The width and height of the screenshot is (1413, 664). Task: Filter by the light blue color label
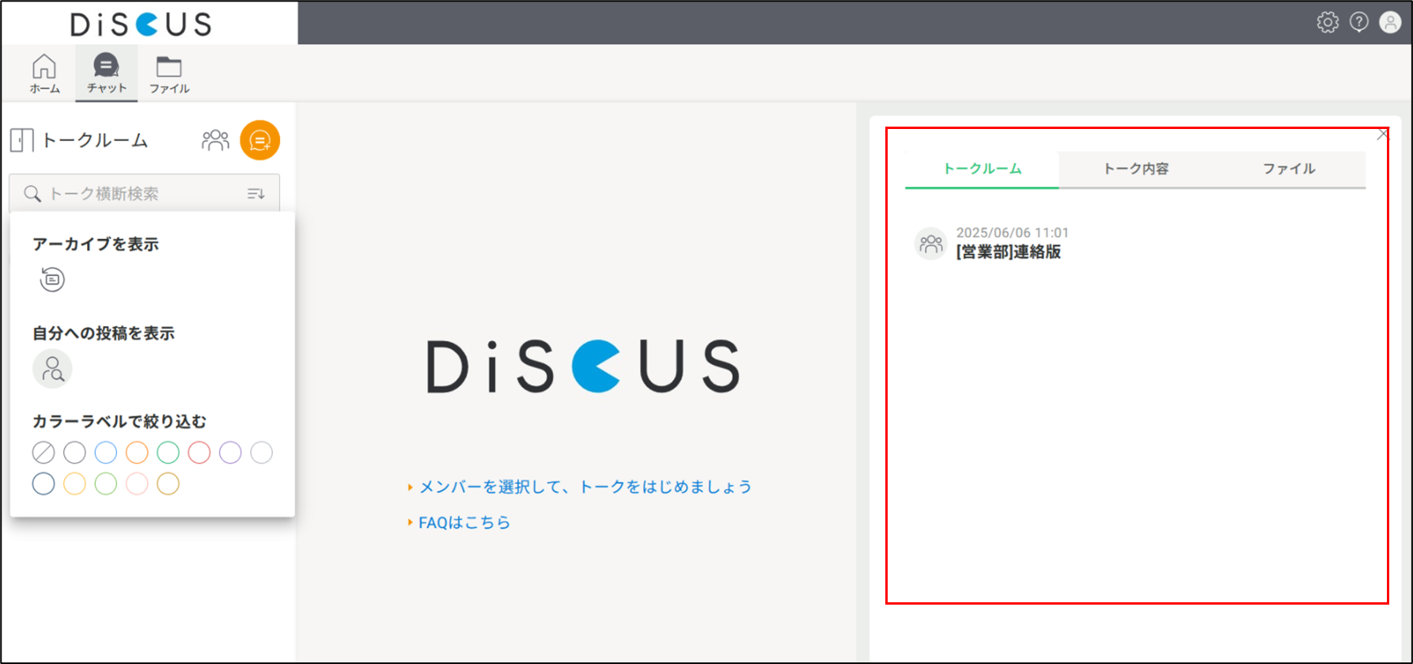(x=105, y=453)
